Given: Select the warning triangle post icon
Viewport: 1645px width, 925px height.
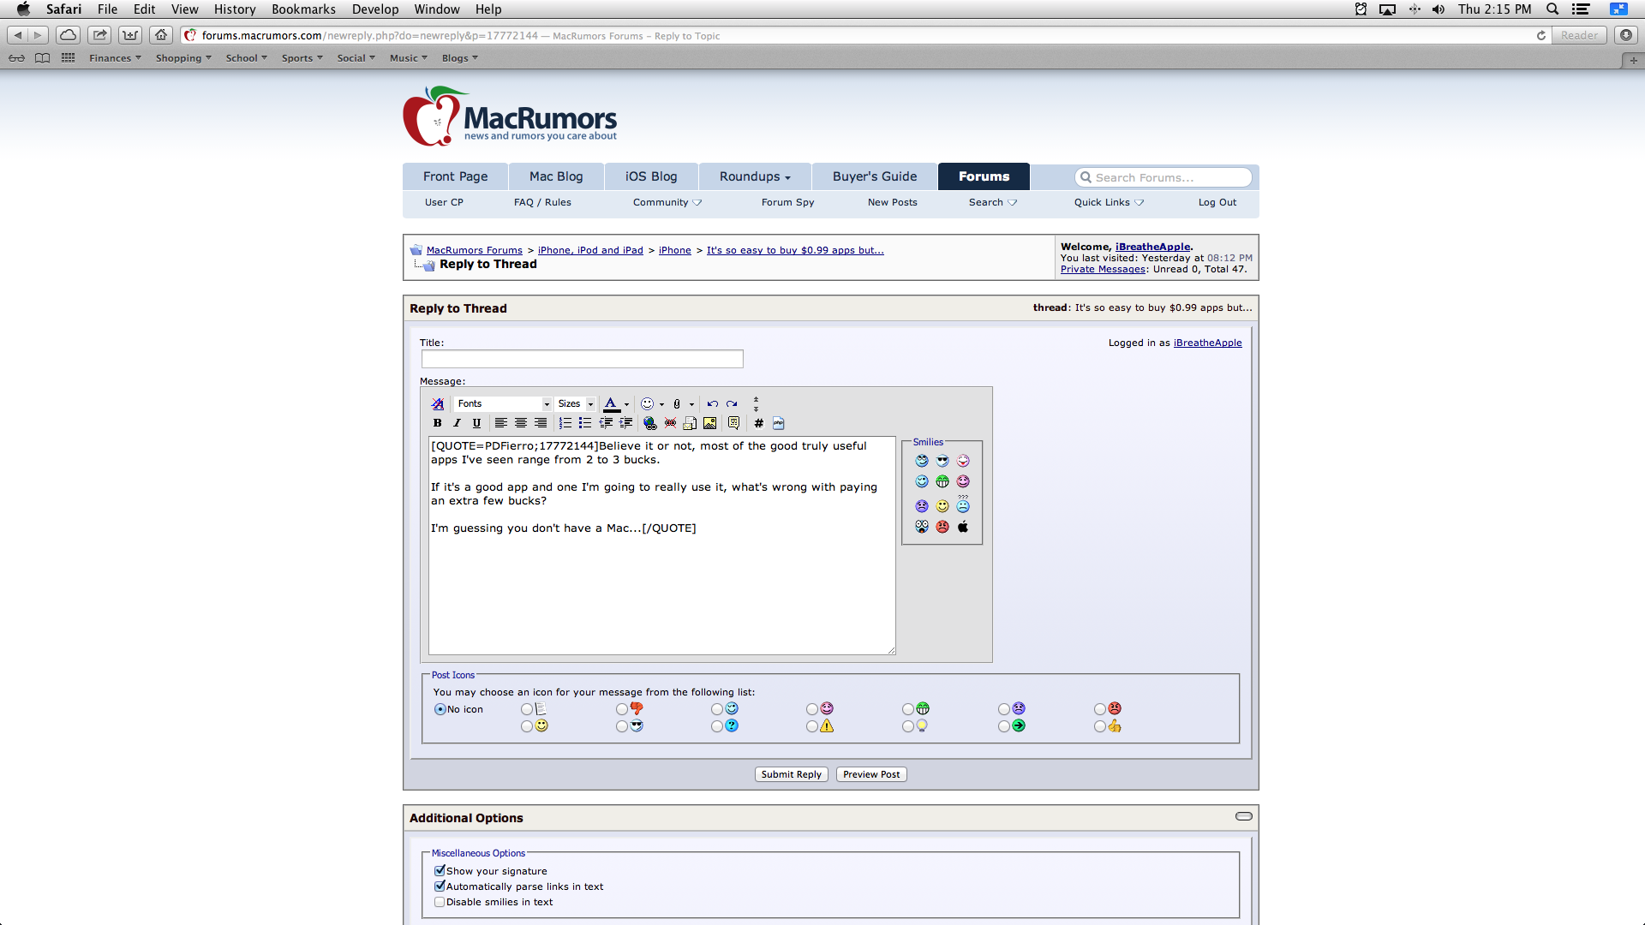Looking at the screenshot, I should point(812,726).
